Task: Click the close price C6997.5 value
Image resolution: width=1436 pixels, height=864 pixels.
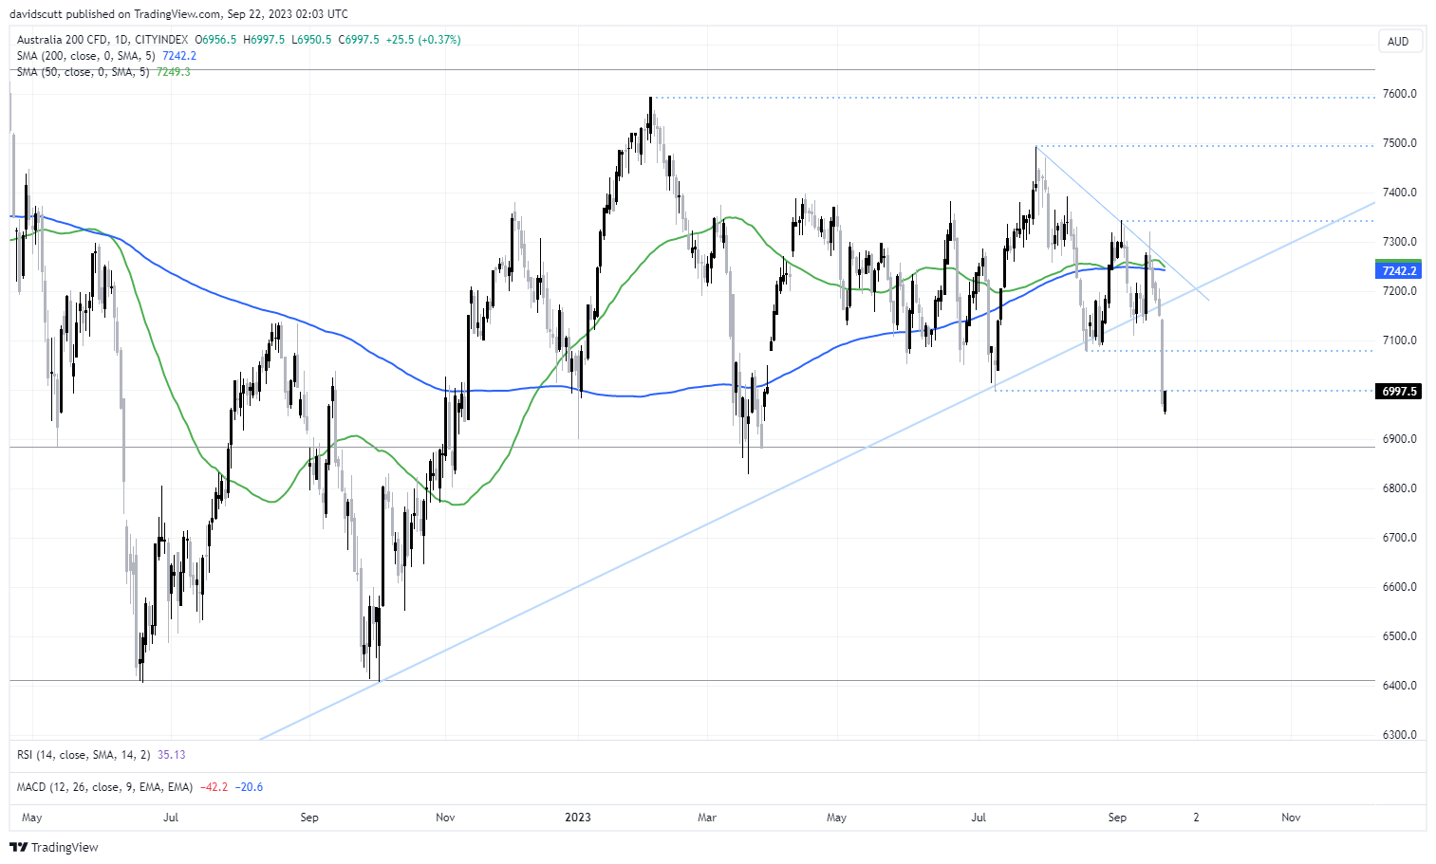Action: point(359,40)
